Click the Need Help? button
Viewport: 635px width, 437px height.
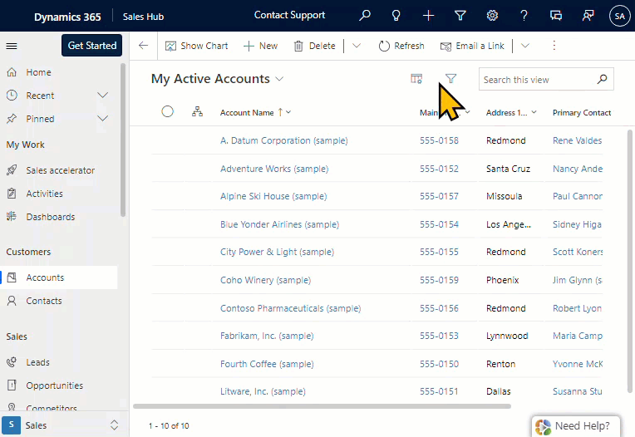point(575,426)
